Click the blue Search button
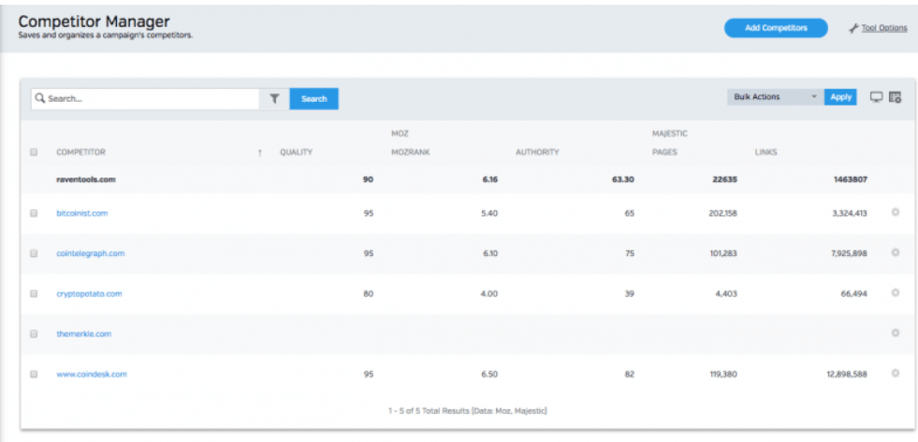918x442 pixels. 313,99
